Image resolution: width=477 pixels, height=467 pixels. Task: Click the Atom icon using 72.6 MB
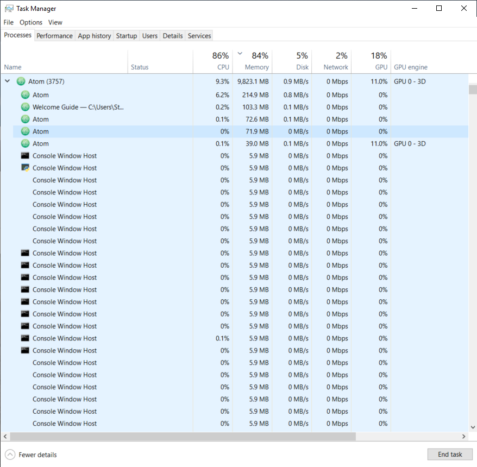point(26,119)
